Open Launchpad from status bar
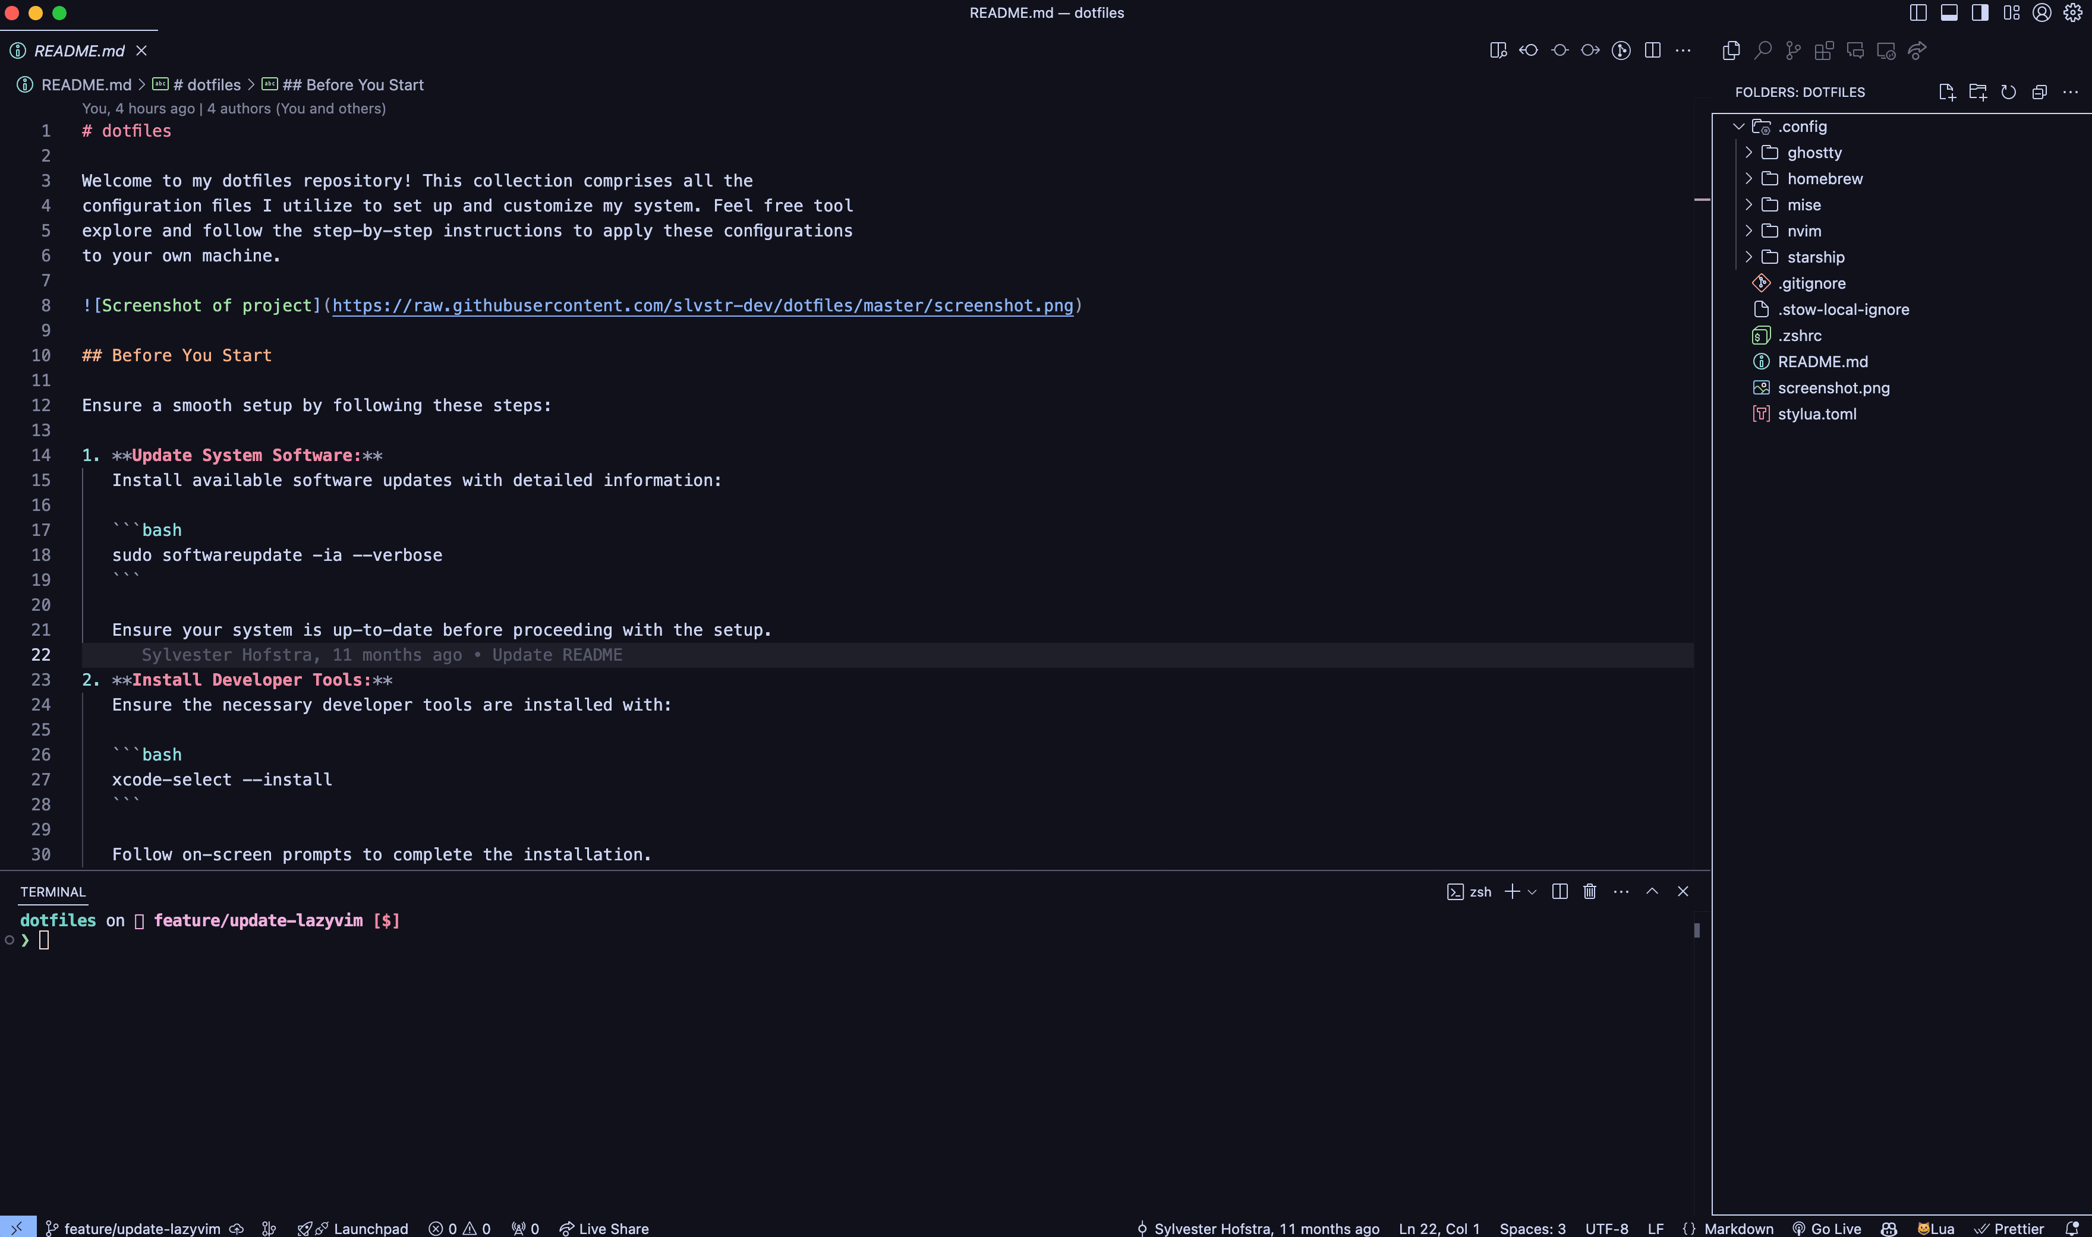2092x1237 pixels. [x=352, y=1229]
